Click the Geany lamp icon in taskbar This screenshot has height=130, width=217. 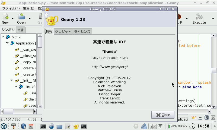pyautogui.click(x=76, y=126)
